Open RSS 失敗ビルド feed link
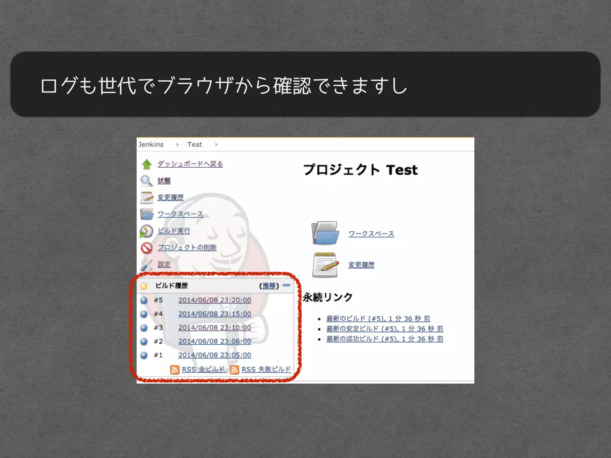This screenshot has width=611, height=458. pyautogui.click(x=266, y=369)
